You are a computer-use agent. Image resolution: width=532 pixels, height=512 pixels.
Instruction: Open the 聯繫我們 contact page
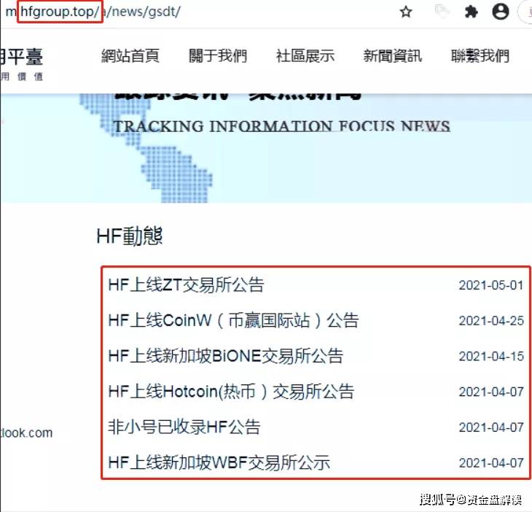480,56
